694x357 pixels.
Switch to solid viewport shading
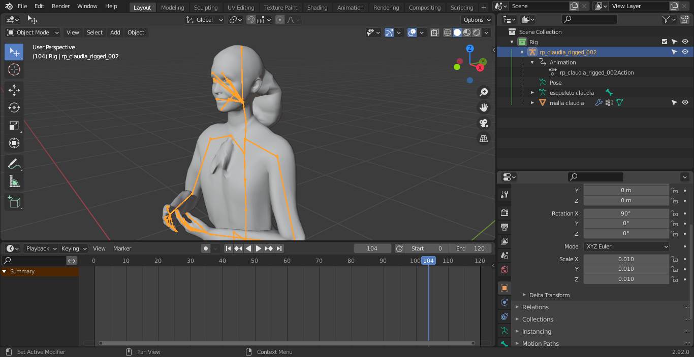tap(457, 32)
